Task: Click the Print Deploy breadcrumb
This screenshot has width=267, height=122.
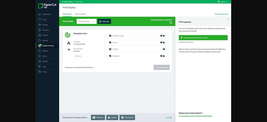Action: click(x=79, y=2)
